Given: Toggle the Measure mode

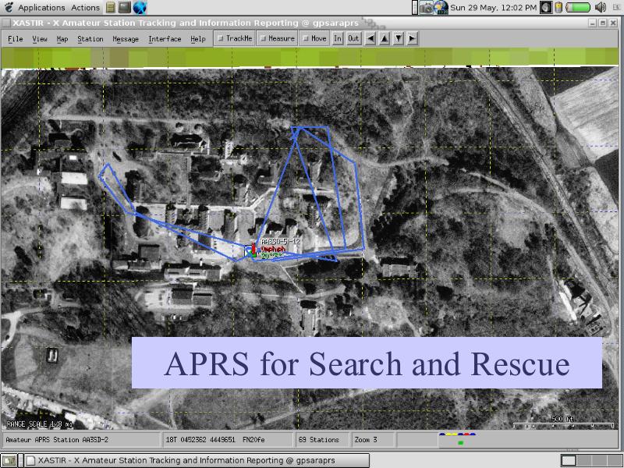Looking at the screenshot, I should pos(278,38).
